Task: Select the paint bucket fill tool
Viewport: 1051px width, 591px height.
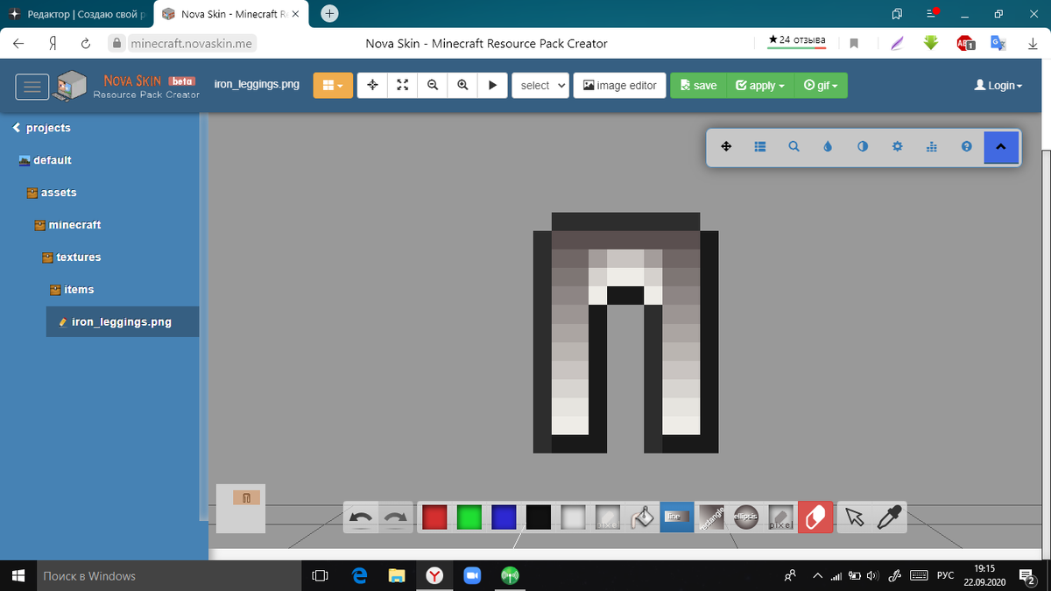Action: 642,517
